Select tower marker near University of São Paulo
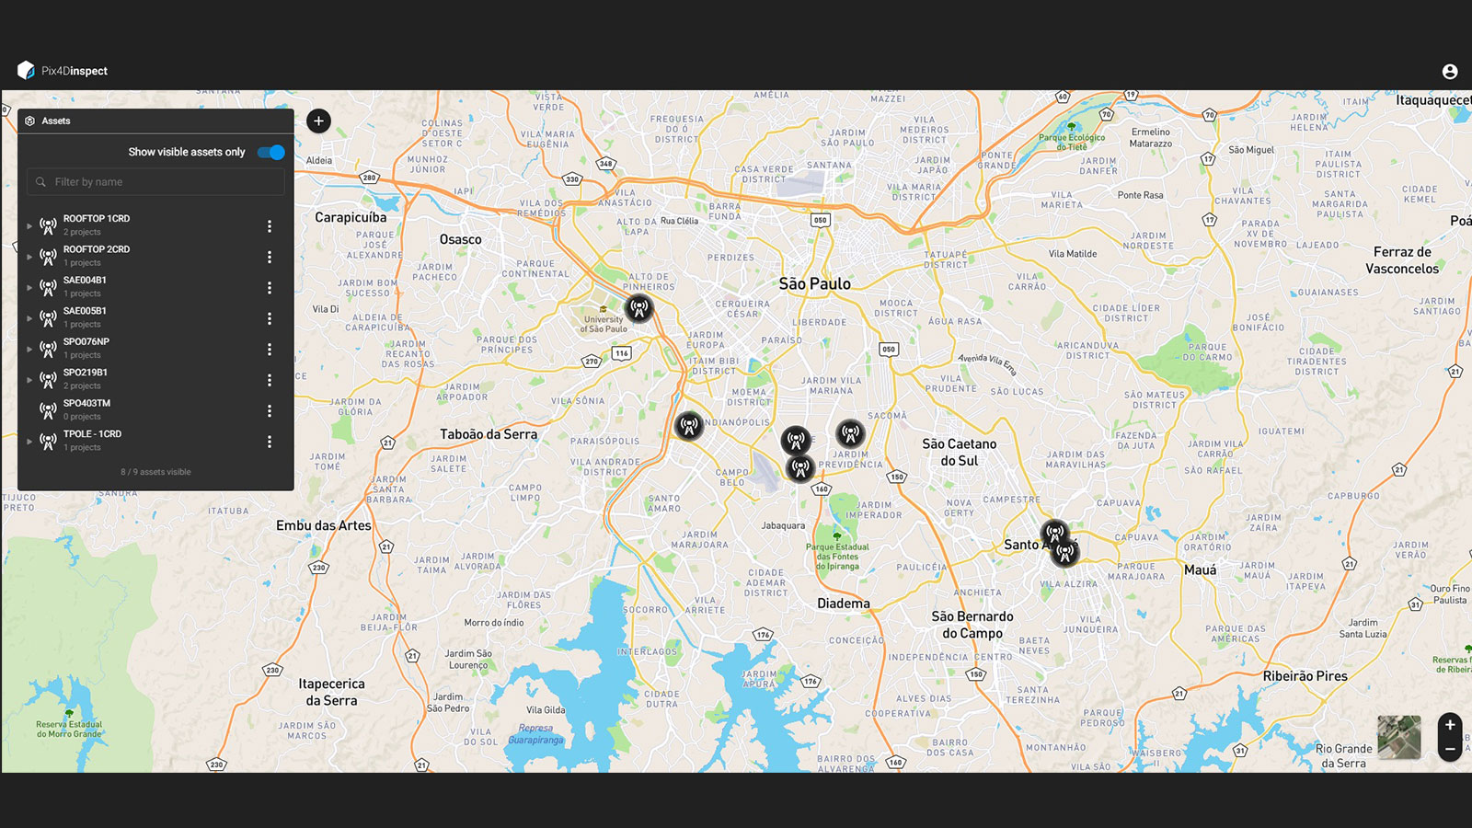The height and width of the screenshot is (828, 1472). 639,308
